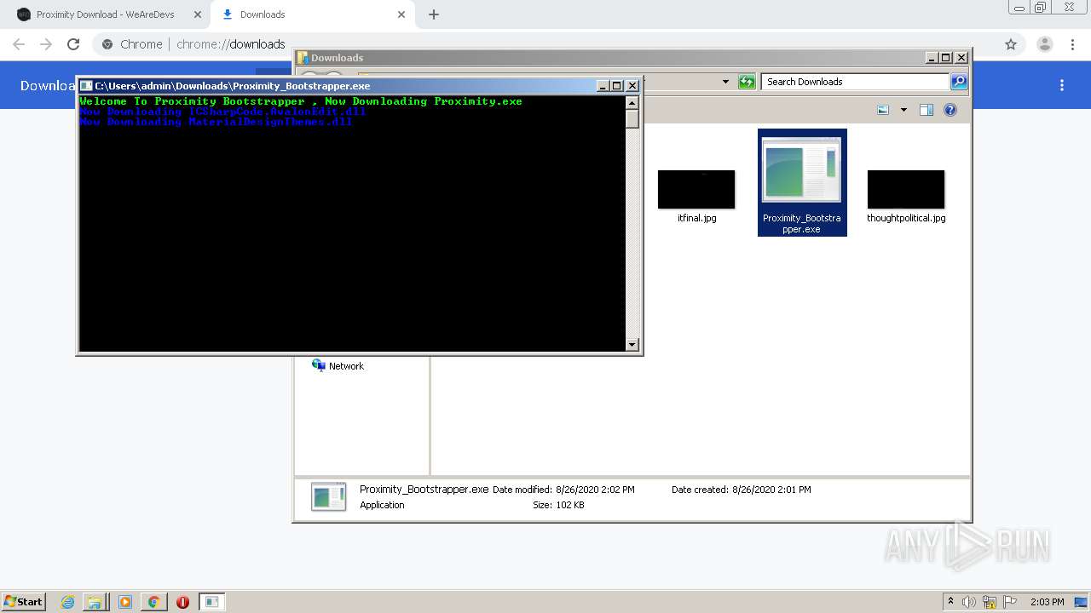The height and width of the screenshot is (613, 1091).
Task: Click the volume speaker tray icon
Action: pyautogui.click(x=969, y=602)
